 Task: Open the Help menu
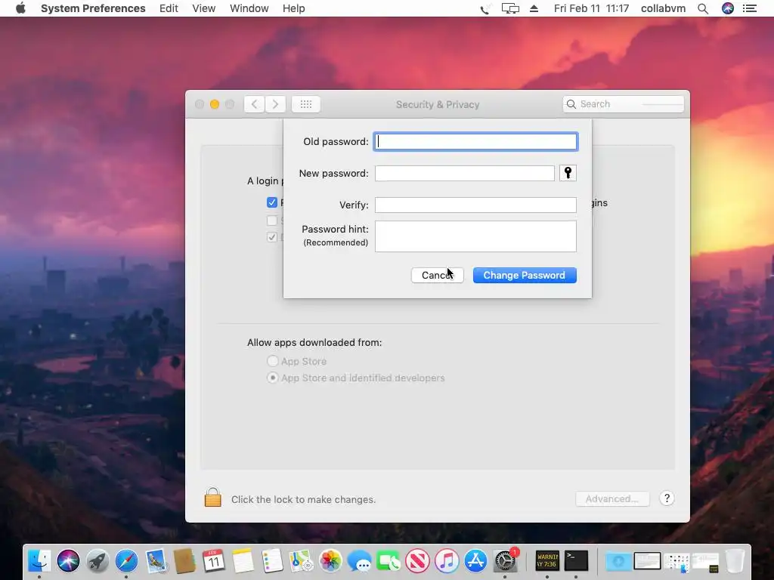[293, 8]
